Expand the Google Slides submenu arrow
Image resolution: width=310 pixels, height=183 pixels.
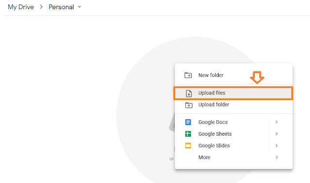(277, 145)
